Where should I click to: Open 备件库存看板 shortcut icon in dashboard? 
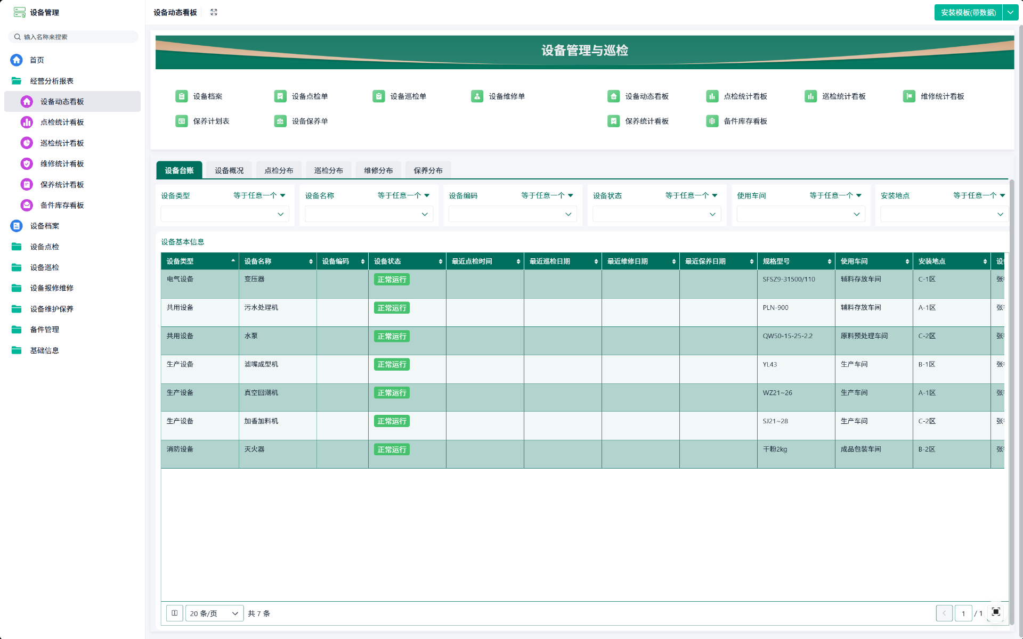click(x=712, y=121)
